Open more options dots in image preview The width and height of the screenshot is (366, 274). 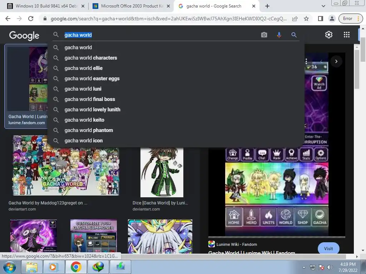(306, 61)
